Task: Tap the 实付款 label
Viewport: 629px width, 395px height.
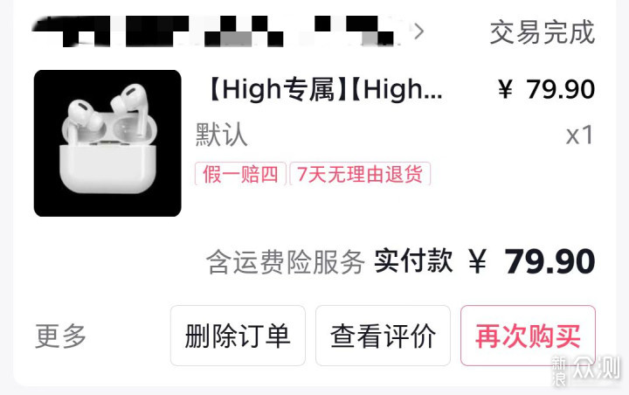Action: 413,261
